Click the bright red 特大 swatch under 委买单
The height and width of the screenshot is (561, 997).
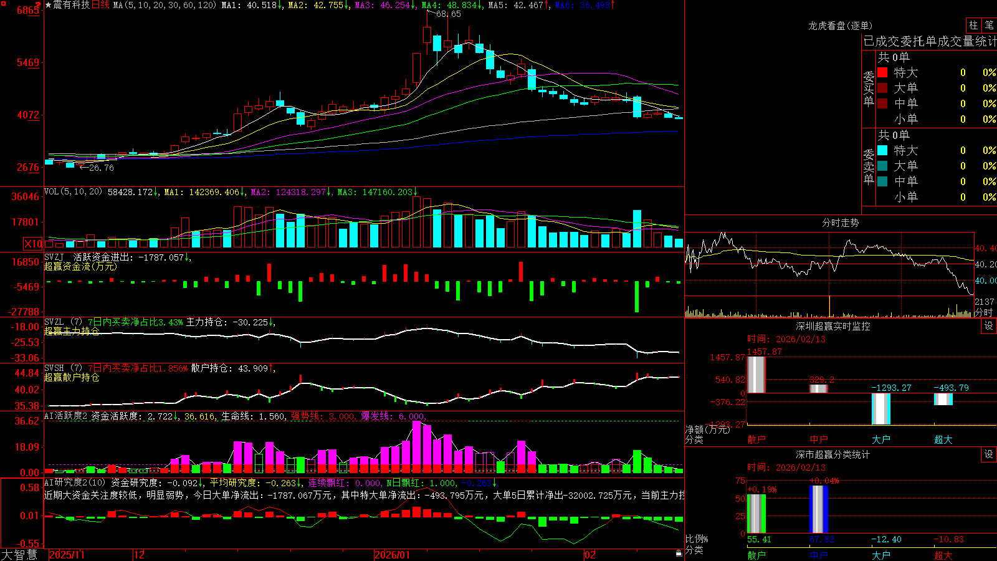pos(882,72)
